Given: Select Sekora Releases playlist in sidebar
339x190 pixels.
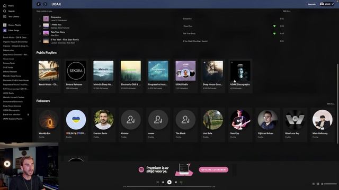Looking at the screenshot, I should tap(10, 72).
